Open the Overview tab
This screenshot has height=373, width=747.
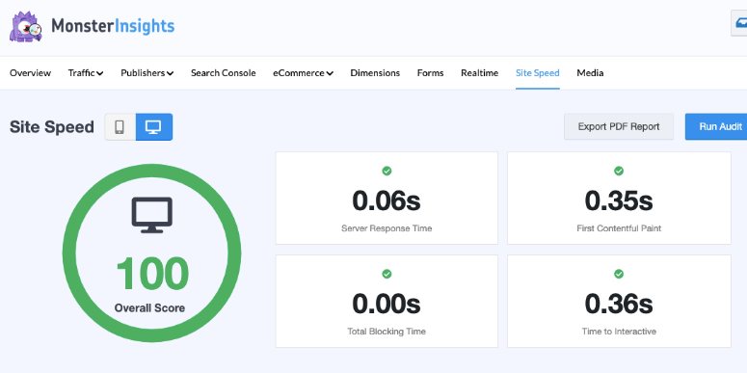30,73
